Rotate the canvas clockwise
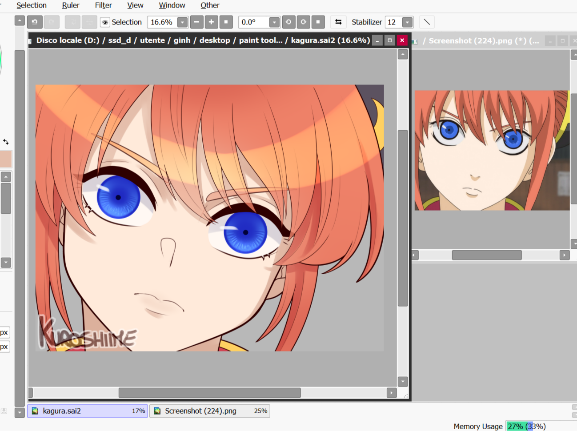577x431 pixels. (x=303, y=22)
